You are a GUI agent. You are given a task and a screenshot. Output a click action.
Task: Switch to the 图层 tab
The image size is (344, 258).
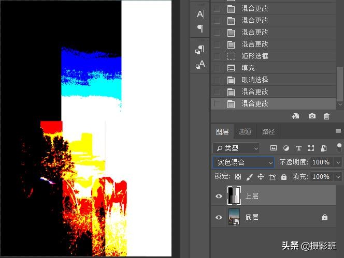pos(222,132)
